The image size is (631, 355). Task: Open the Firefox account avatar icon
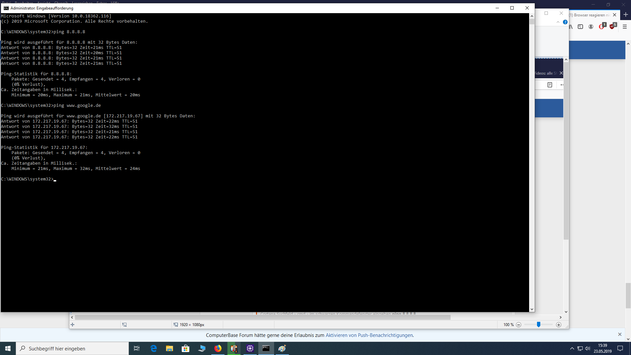click(x=591, y=27)
